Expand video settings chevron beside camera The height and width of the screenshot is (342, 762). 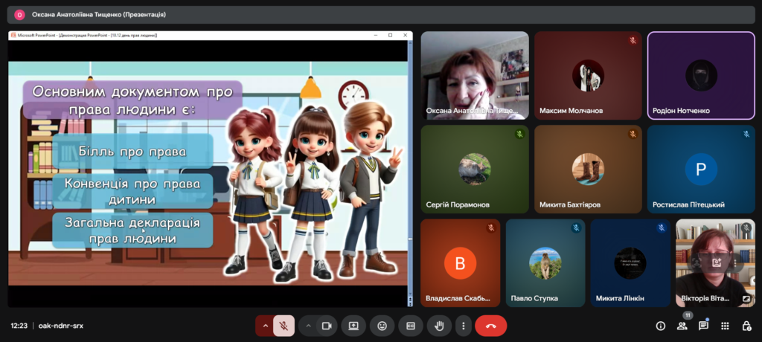pyautogui.click(x=308, y=326)
